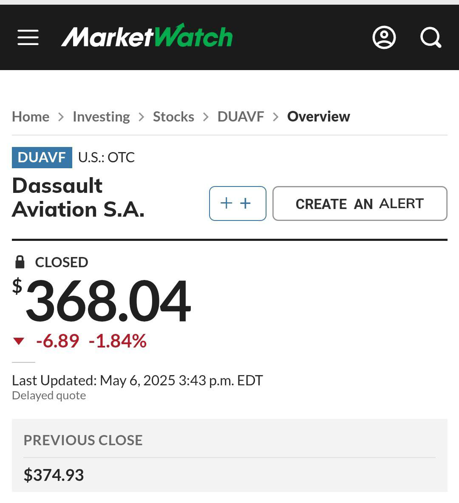The width and height of the screenshot is (459, 503).
Task: Click the blue DUAVF ticker badge
Action: [x=42, y=157]
